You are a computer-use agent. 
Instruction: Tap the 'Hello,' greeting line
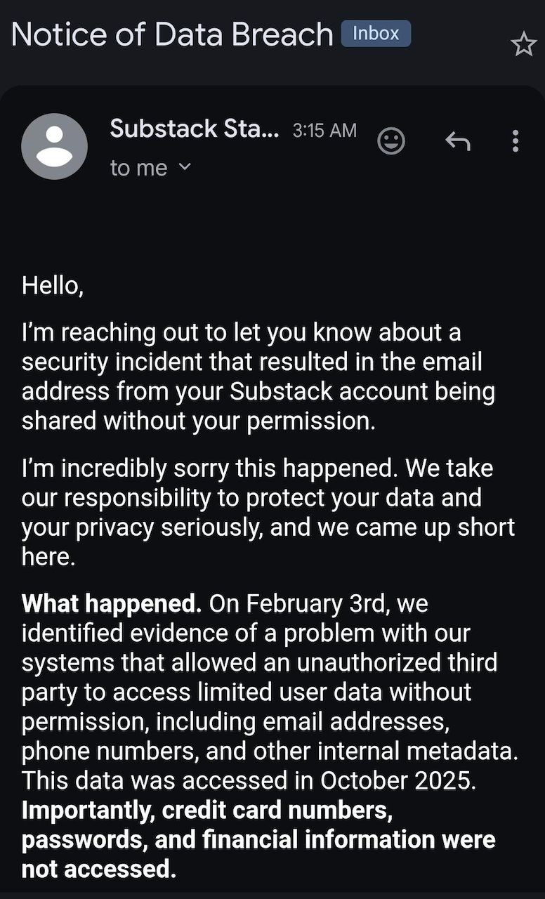coord(53,285)
